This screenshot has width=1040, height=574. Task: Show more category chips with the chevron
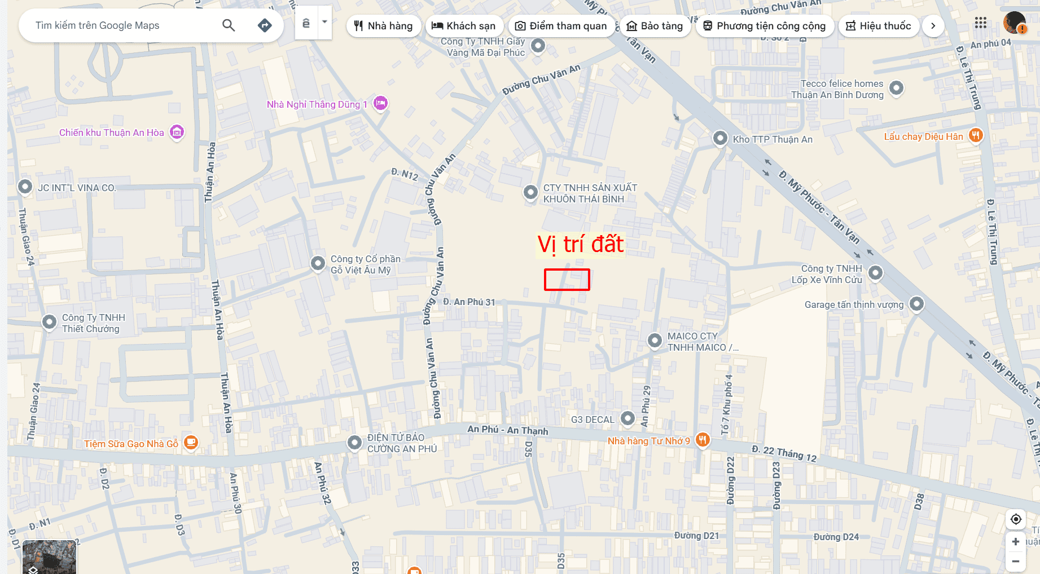click(x=933, y=26)
